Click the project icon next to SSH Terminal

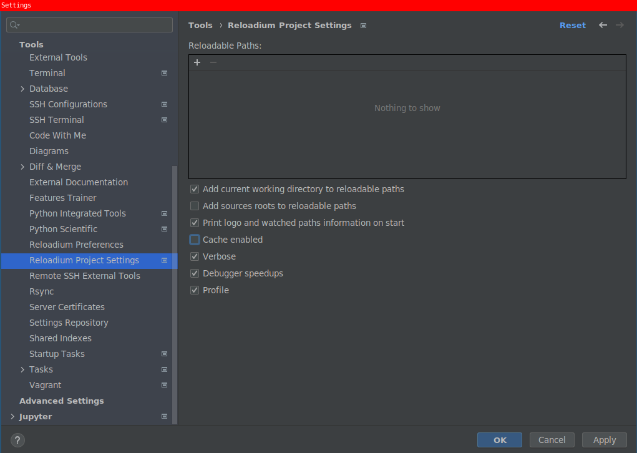pos(165,120)
